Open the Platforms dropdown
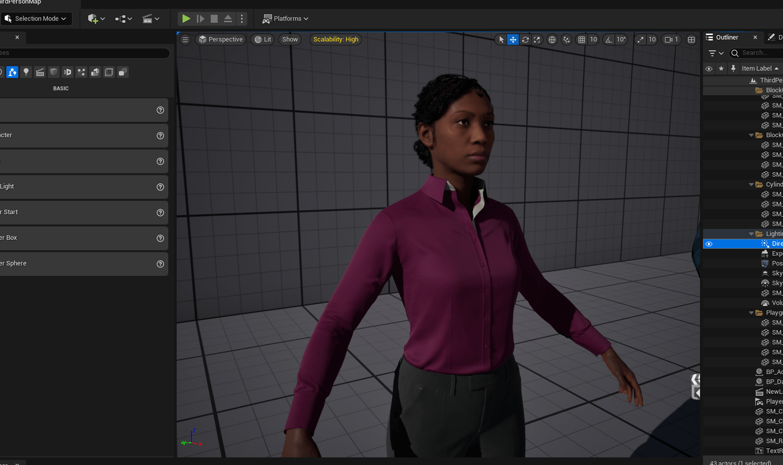This screenshot has width=783, height=465. click(285, 18)
